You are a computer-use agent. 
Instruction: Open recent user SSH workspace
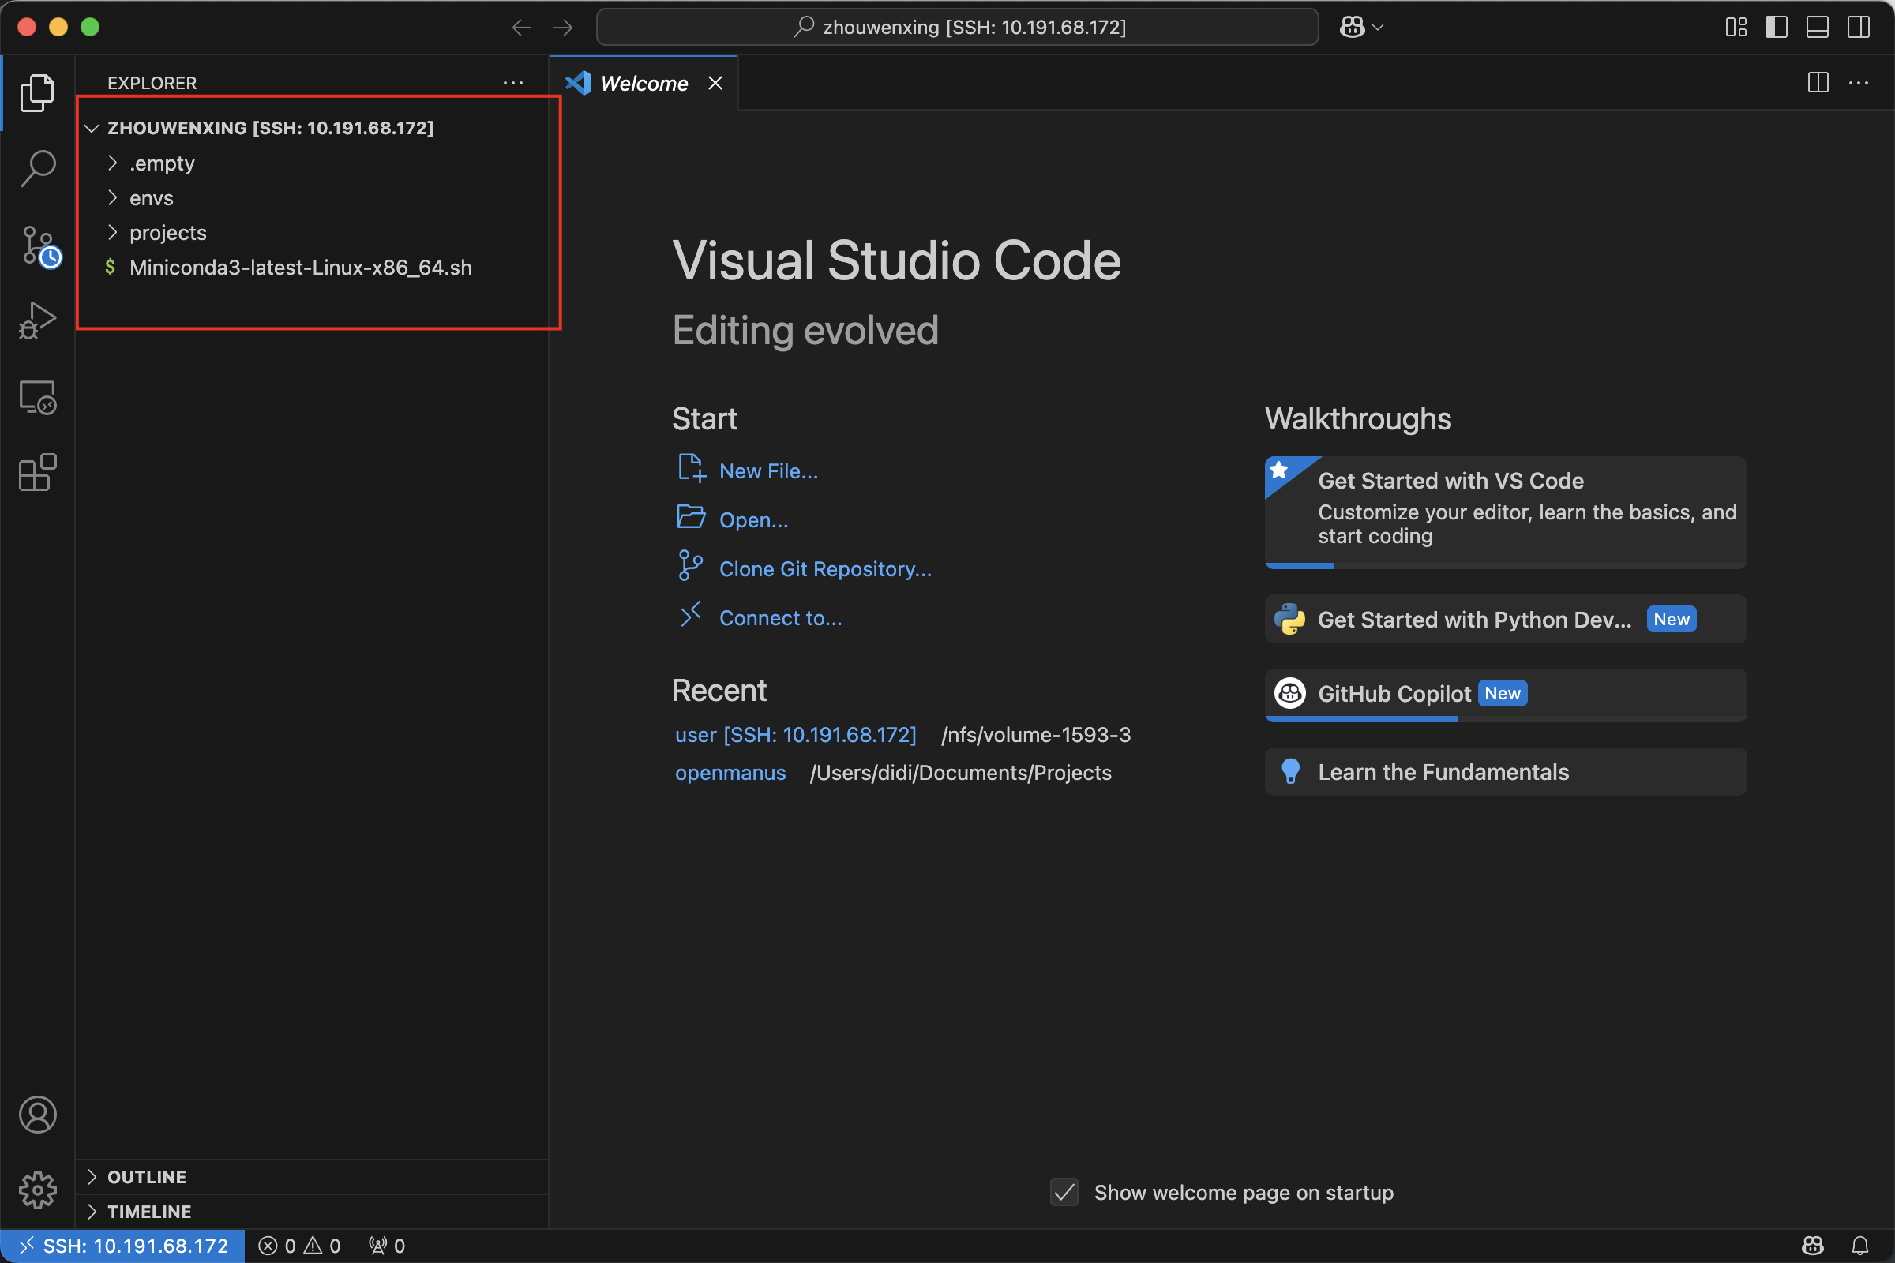coord(795,735)
